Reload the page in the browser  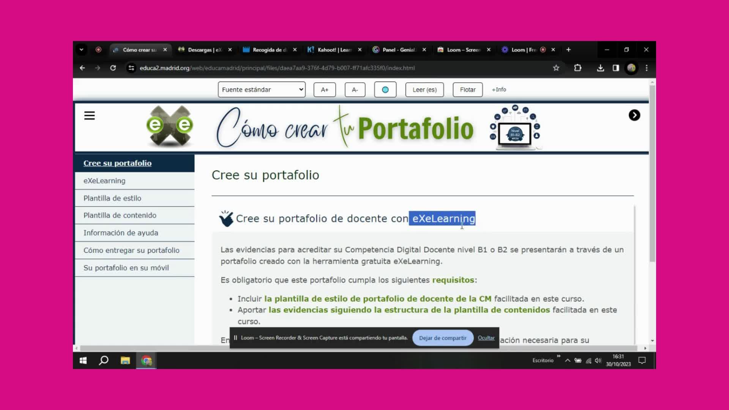(x=113, y=68)
